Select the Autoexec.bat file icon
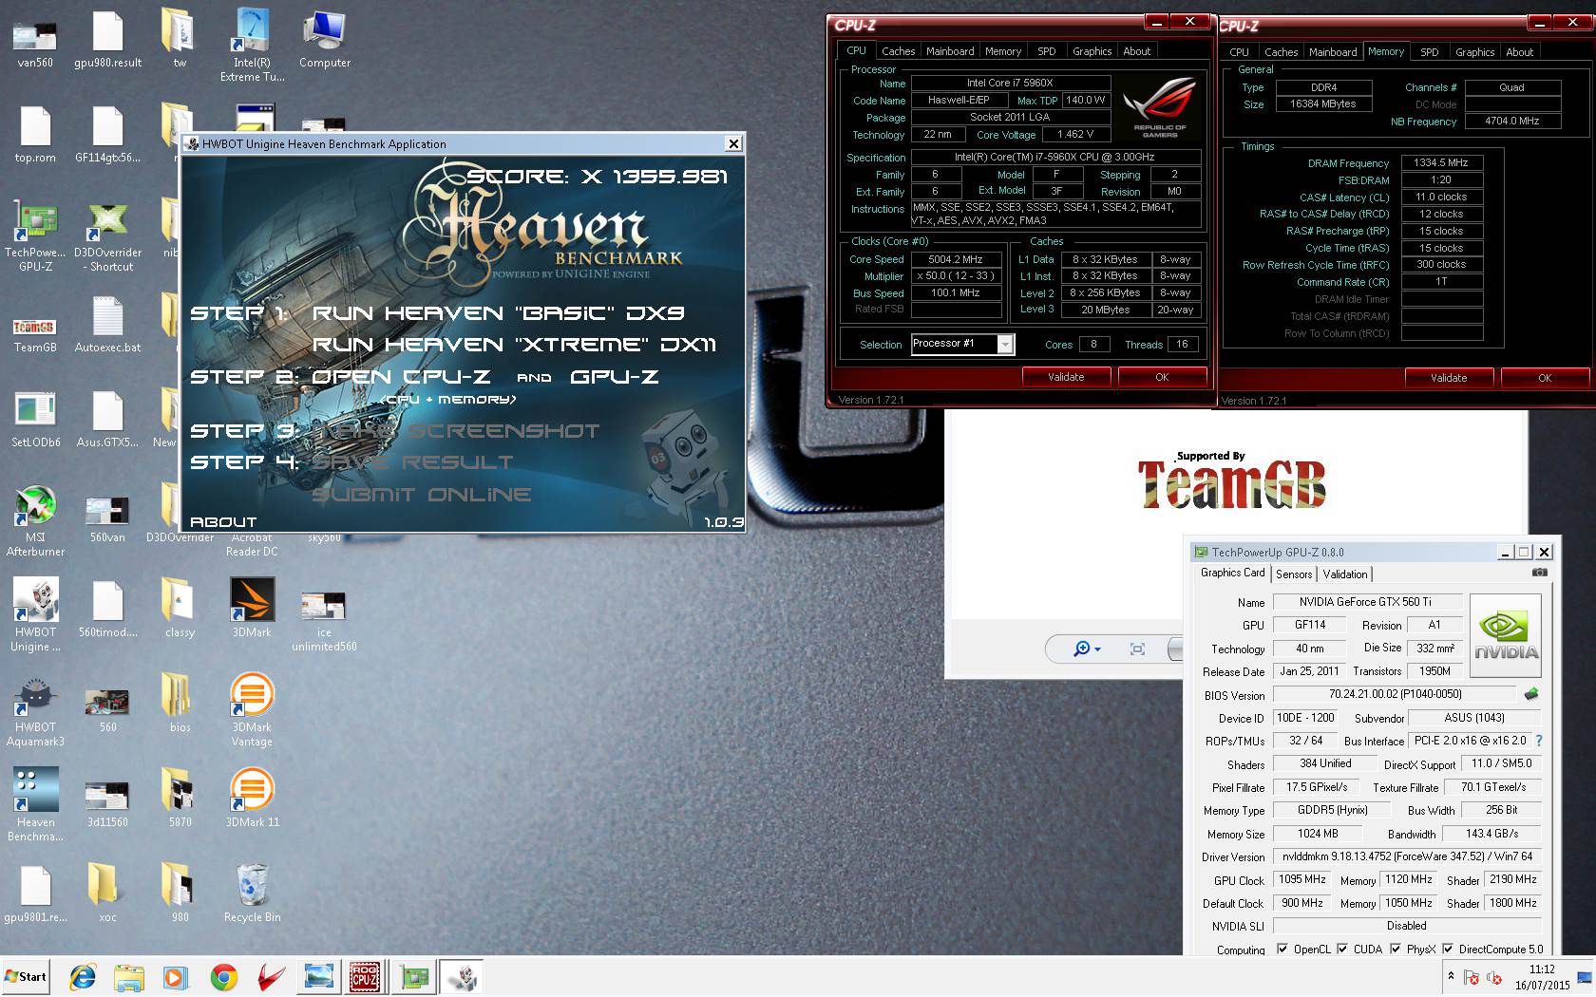 tap(107, 324)
